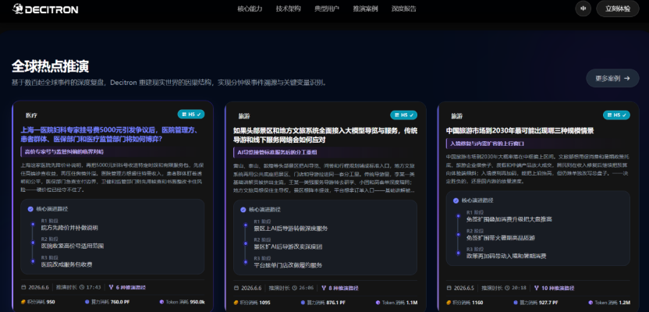Click the AI导览接管标准服务后的分工重组 subtitle

[x=275, y=152]
